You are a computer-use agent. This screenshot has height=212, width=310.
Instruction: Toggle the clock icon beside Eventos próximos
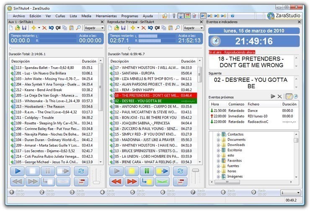coord(296,96)
